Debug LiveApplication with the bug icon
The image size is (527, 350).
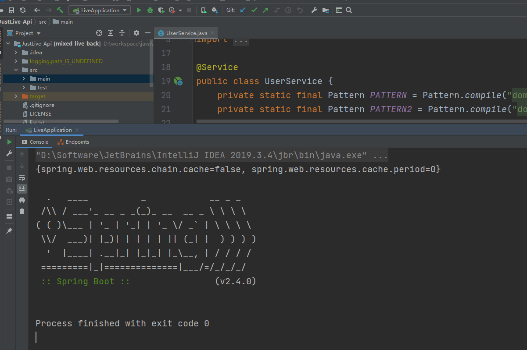[x=151, y=10]
